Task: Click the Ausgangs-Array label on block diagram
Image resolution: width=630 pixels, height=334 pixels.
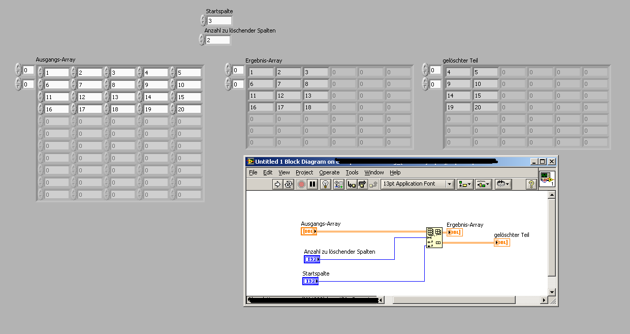Action: pyautogui.click(x=321, y=224)
